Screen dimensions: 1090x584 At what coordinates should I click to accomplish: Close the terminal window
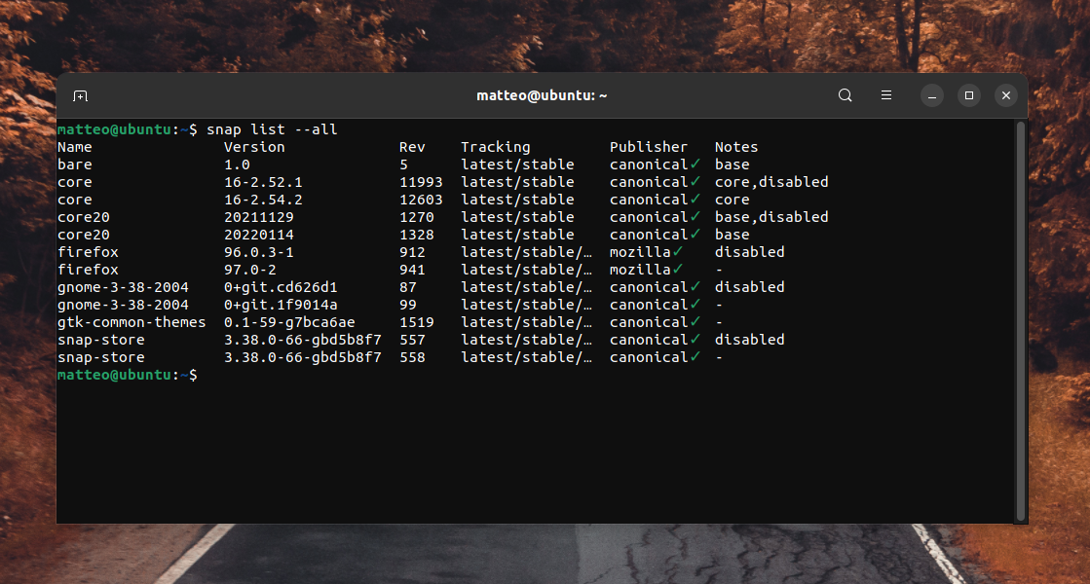1006,95
